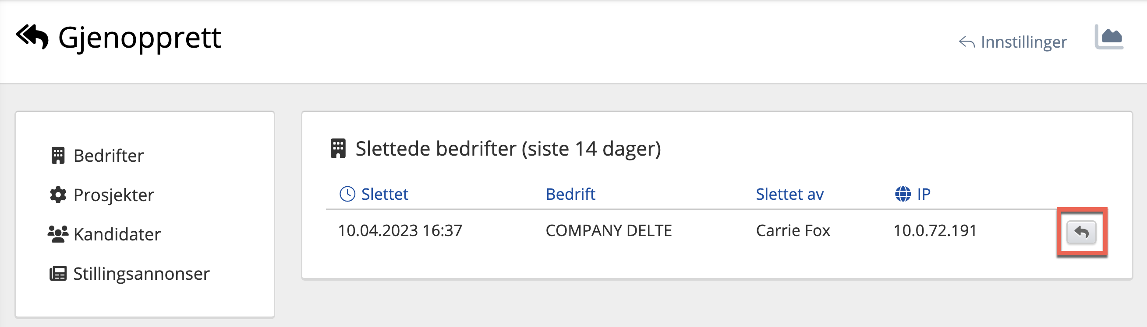The height and width of the screenshot is (327, 1147).
Task: Select Stillingsannonser in the sidebar
Action: (x=141, y=274)
